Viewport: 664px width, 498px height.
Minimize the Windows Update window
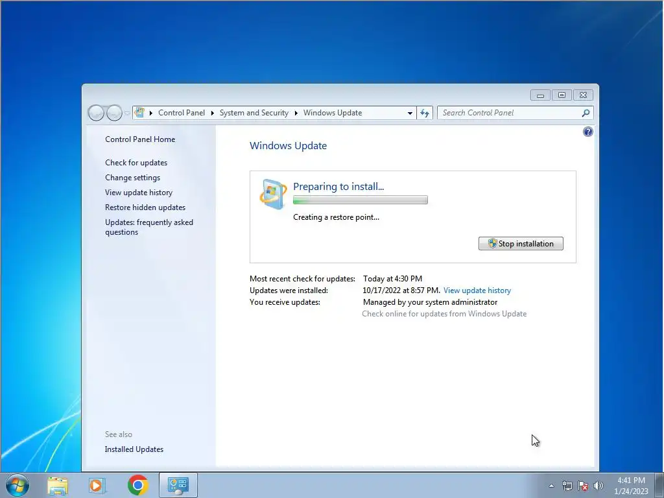540,95
